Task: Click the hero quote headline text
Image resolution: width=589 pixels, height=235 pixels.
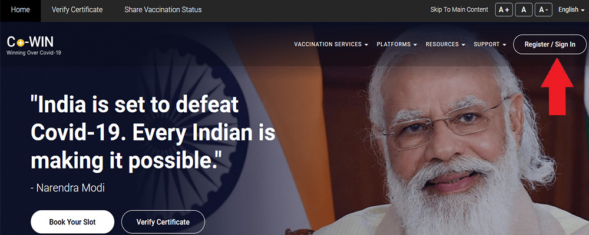Action: coord(153,133)
